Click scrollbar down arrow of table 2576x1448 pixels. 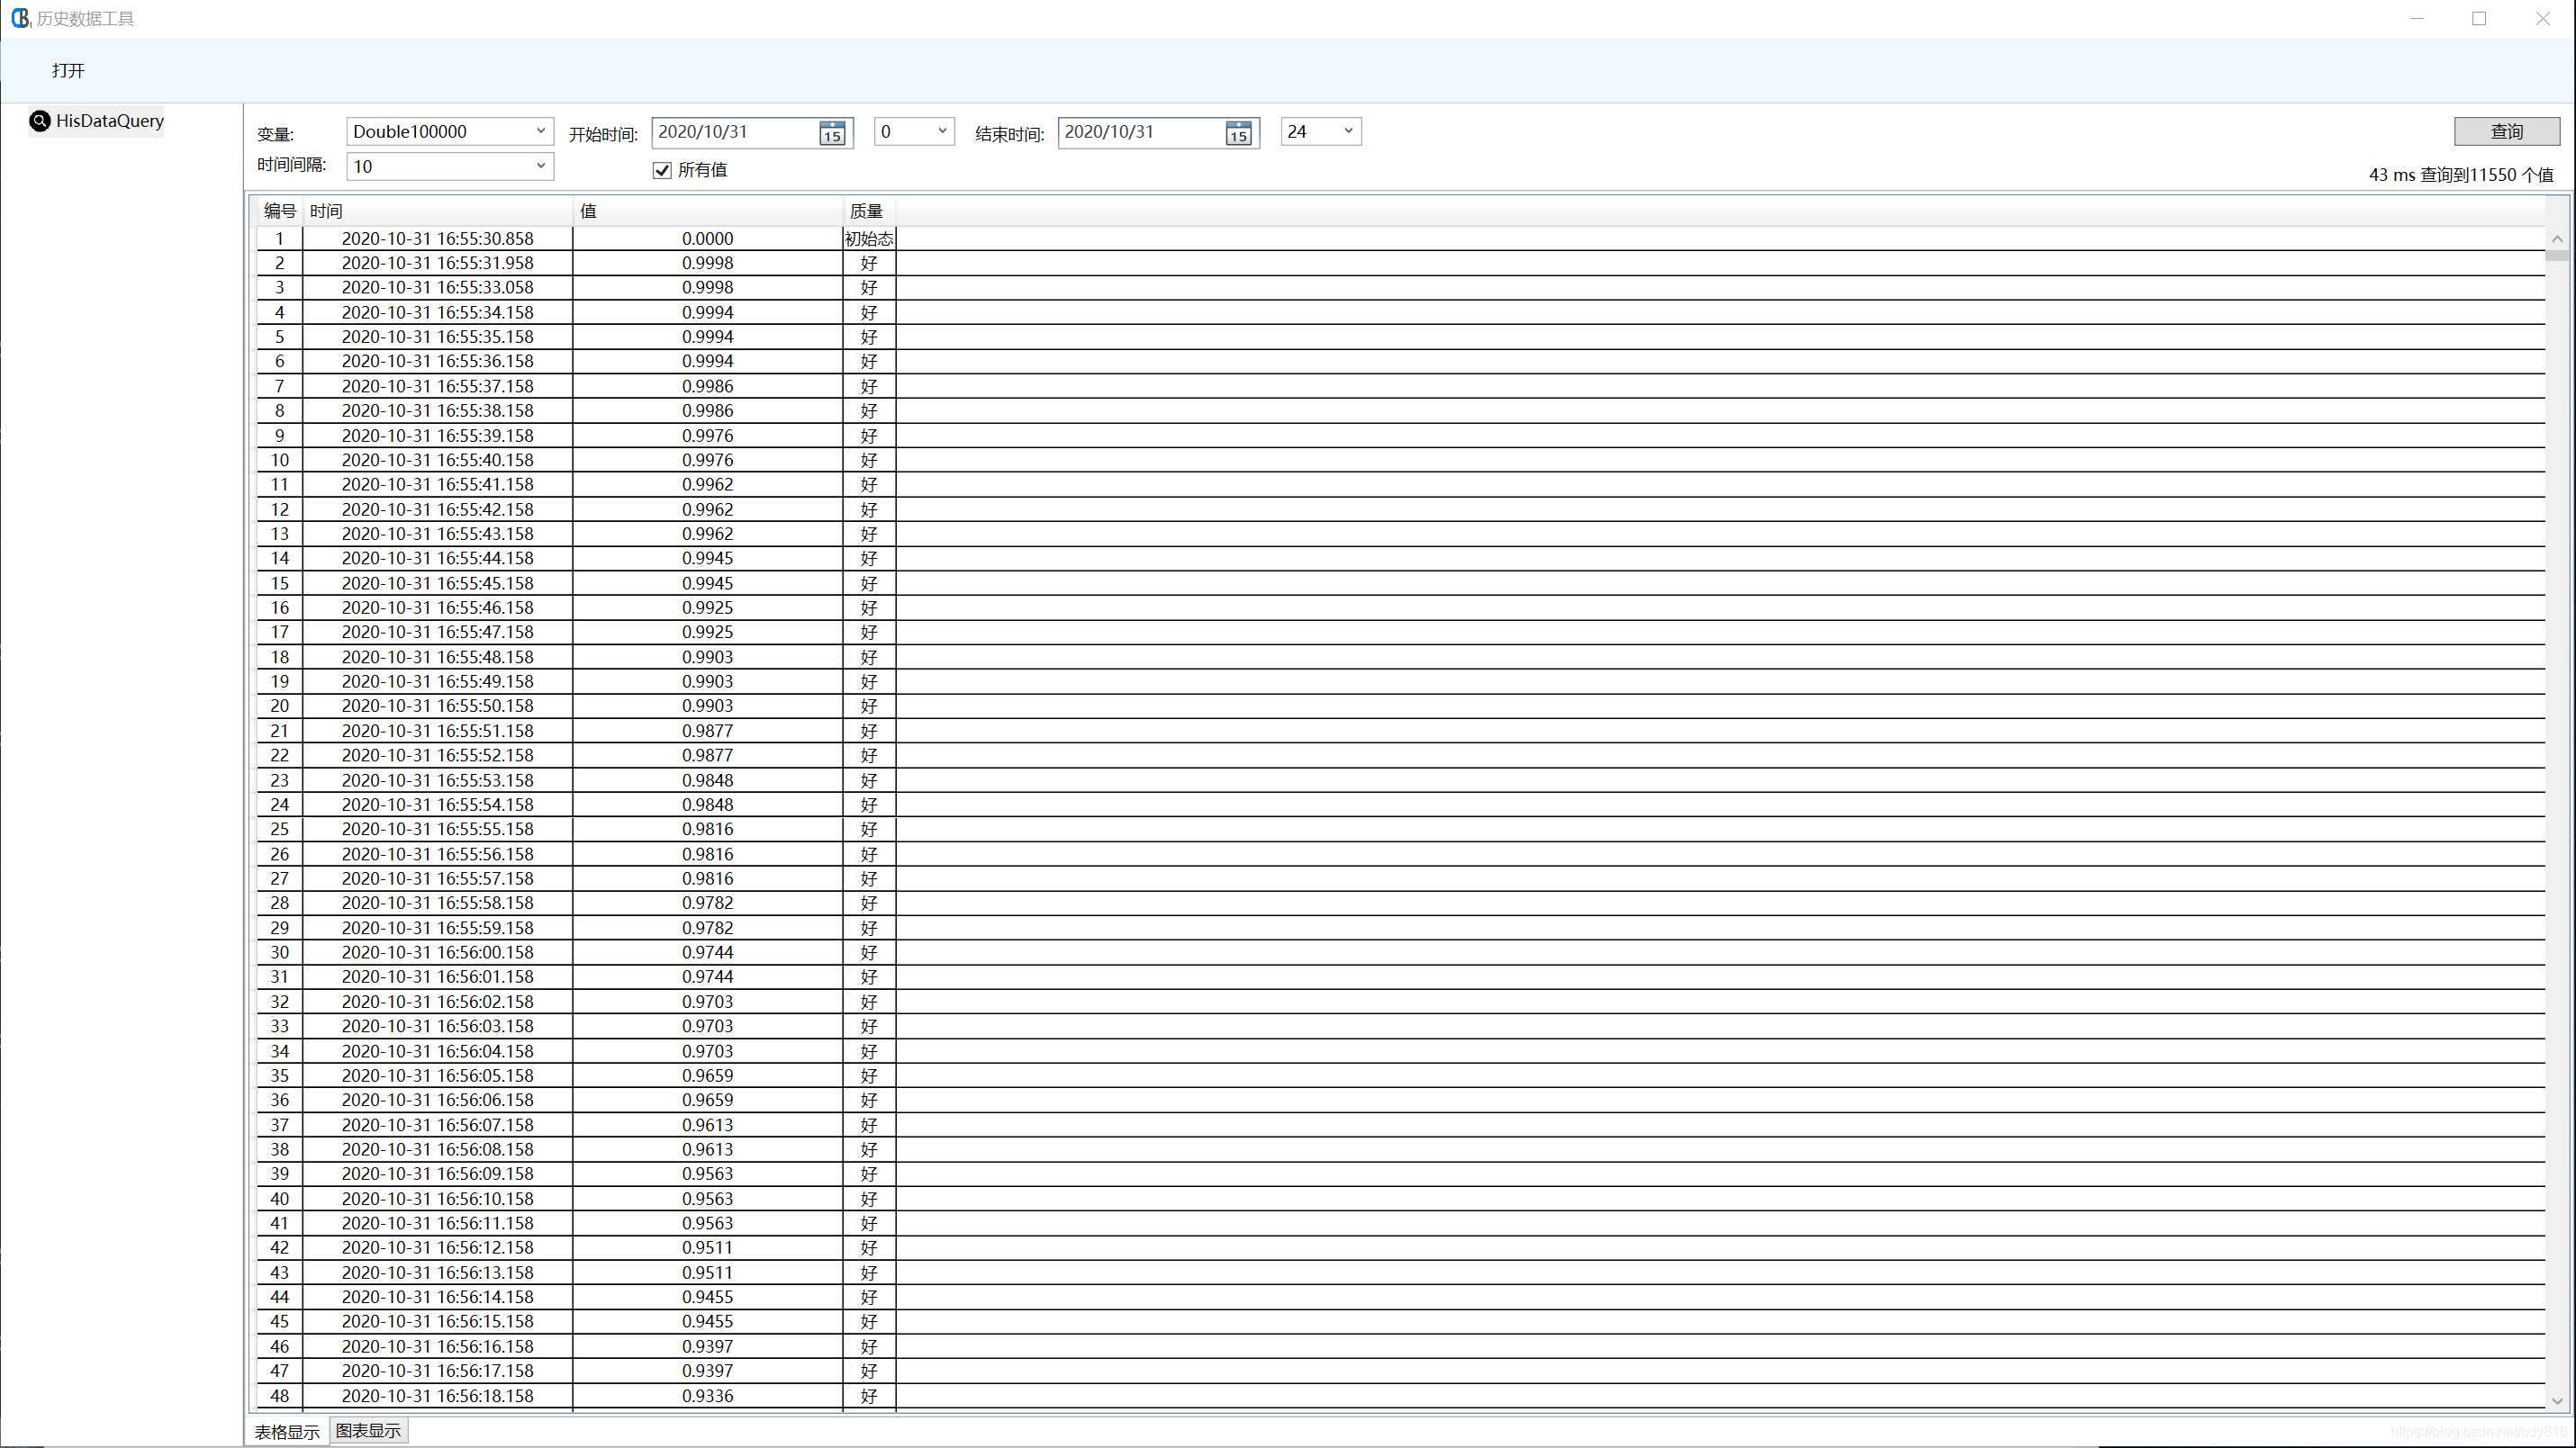click(2557, 1400)
